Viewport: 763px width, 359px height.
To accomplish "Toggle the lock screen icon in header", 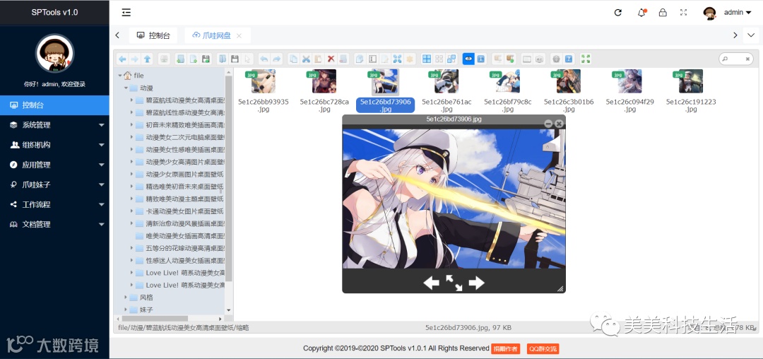I will point(663,13).
